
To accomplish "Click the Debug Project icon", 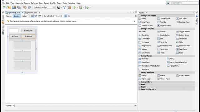I will [x=81, y=7].
